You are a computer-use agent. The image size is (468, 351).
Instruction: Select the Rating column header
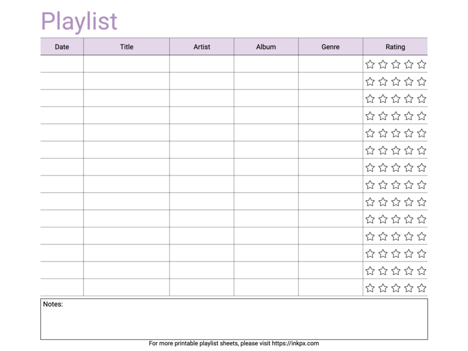[x=395, y=47]
